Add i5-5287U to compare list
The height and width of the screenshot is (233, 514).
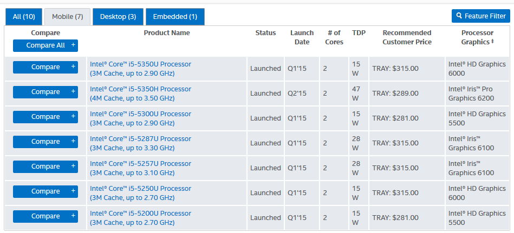(x=45, y=142)
